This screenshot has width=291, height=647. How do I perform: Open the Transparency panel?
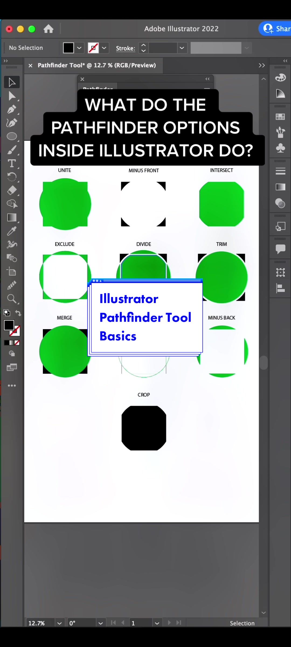(x=280, y=203)
